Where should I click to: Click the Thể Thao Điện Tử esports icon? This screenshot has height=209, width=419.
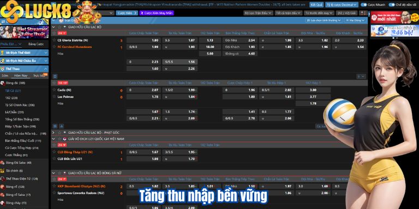click(x=2, y=179)
